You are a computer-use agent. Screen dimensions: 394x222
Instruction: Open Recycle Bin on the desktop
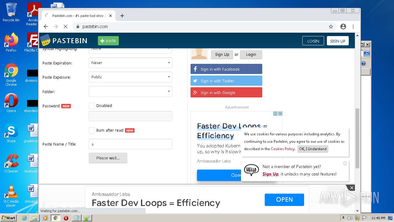coord(11,13)
